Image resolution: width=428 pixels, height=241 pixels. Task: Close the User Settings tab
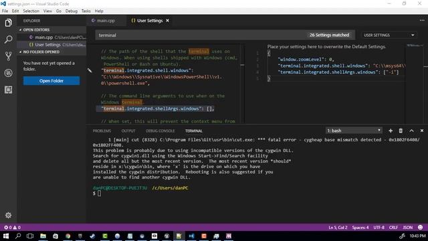[x=167, y=21]
